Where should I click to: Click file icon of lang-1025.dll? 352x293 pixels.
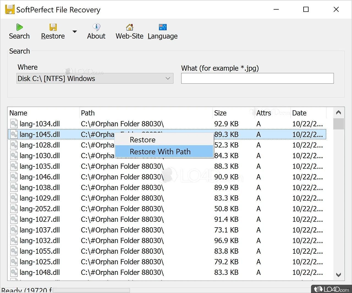point(14,262)
